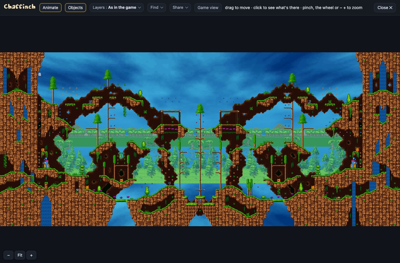Screen dimensions: 400x263
Task: Open the Share dropdown
Action: pos(180,8)
